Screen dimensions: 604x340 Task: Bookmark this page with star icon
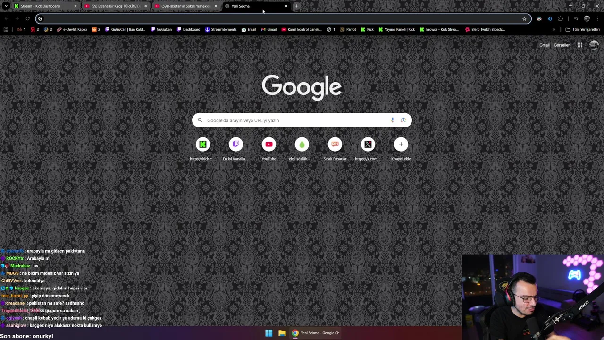point(524,18)
